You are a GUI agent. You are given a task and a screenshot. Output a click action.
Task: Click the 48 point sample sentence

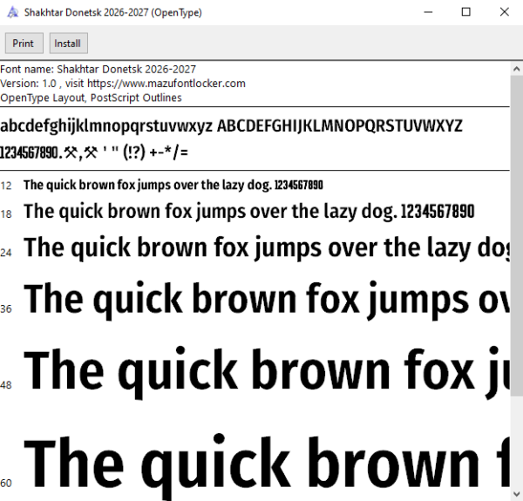pos(267,372)
